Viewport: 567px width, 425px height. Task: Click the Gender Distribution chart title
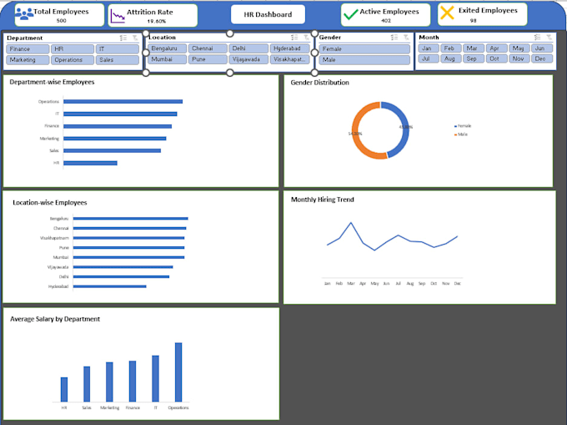click(x=319, y=83)
